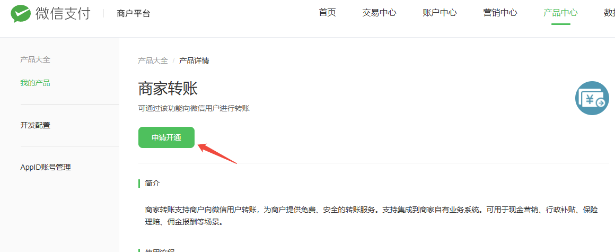Open the 交易中心 tab
This screenshot has height=252, width=615.
(379, 13)
